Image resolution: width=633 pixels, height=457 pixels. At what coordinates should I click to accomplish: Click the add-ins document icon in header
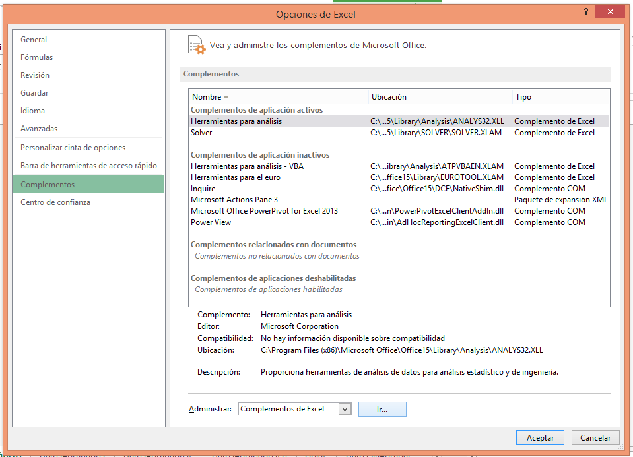coord(195,45)
